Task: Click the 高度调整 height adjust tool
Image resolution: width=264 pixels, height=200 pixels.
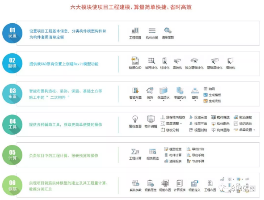Action: pos(170,123)
